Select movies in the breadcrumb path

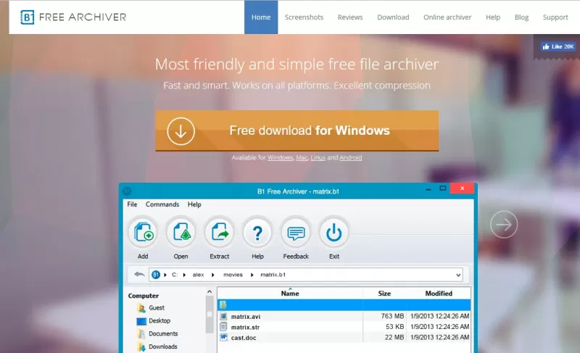[x=233, y=275]
